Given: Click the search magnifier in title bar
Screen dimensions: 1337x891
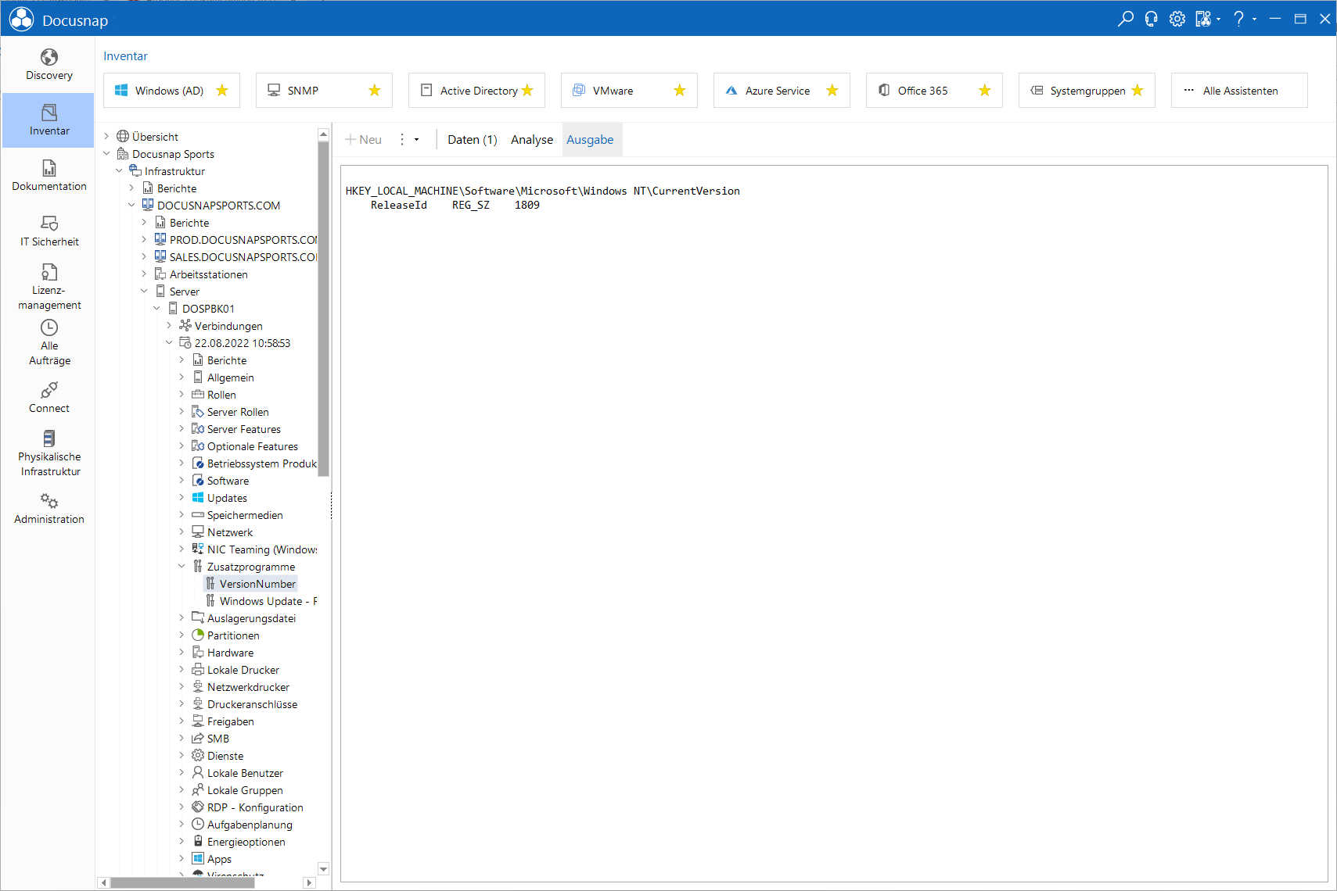Looking at the screenshot, I should pyautogui.click(x=1126, y=19).
